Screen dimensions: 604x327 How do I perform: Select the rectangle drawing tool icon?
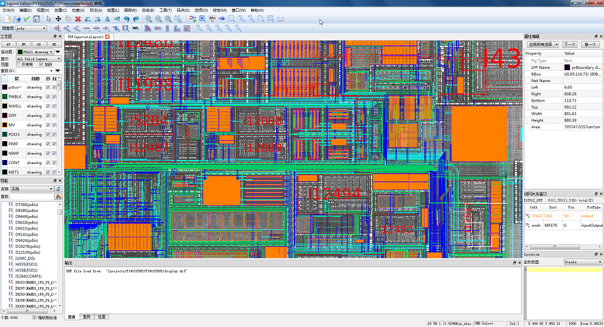pyautogui.click(x=231, y=18)
